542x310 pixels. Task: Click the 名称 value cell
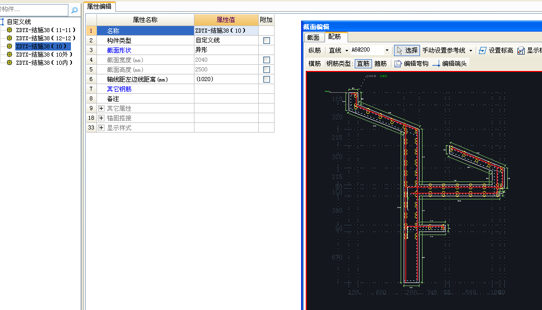click(226, 31)
